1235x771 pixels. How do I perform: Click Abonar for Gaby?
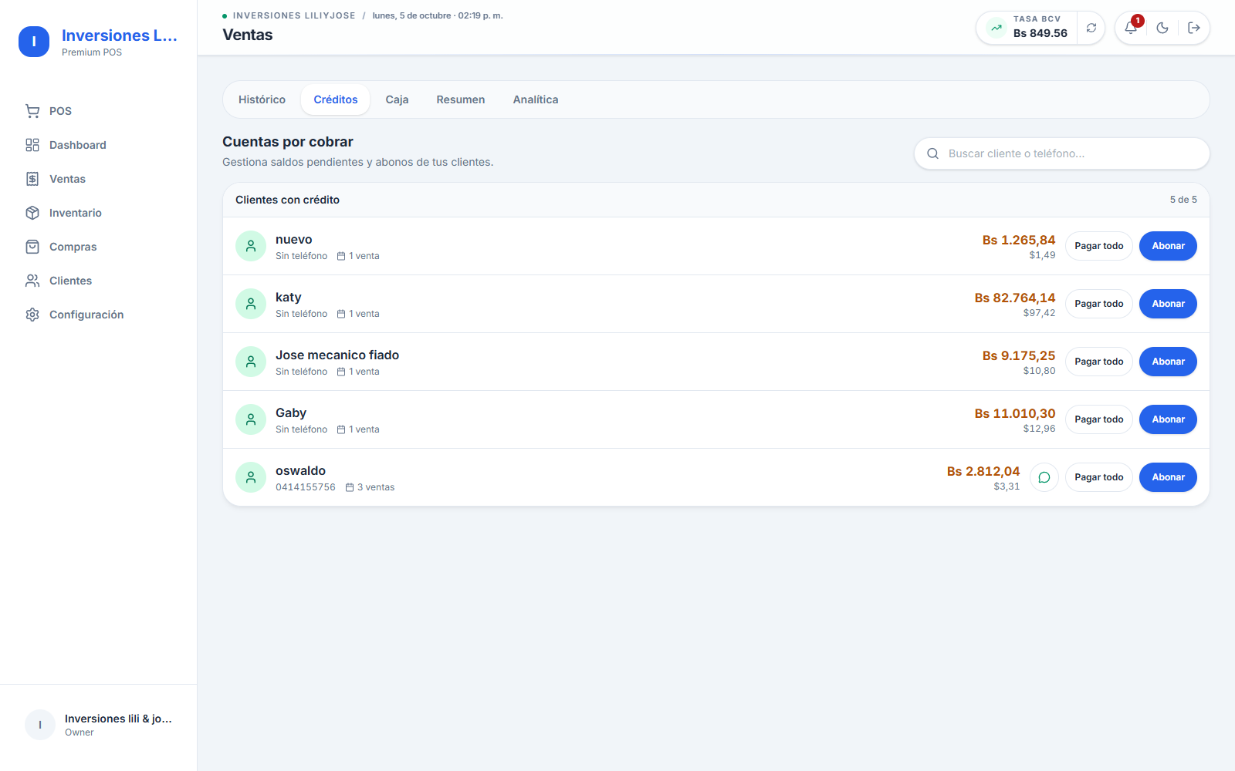pyautogui.click(x=1169, y=419)
